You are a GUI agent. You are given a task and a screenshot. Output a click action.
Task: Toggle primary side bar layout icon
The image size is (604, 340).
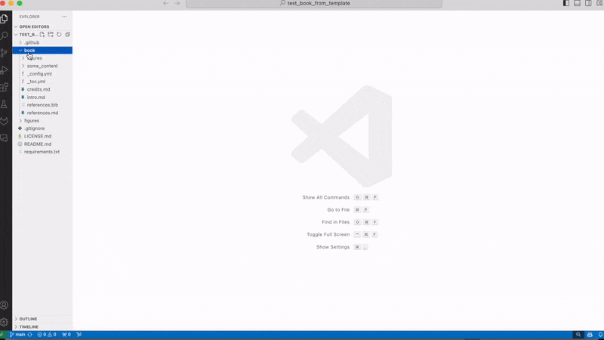point(565,3)
